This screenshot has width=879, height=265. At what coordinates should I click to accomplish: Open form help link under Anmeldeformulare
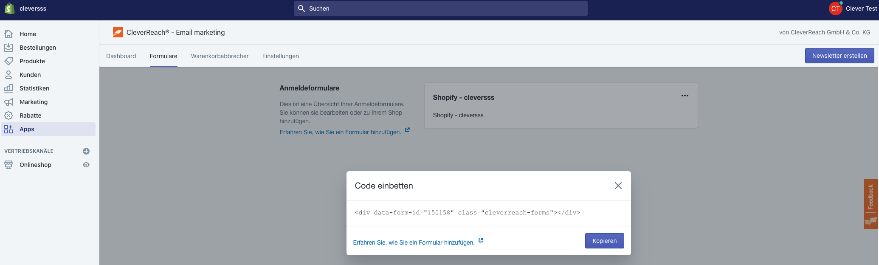(x=340, y=132)
